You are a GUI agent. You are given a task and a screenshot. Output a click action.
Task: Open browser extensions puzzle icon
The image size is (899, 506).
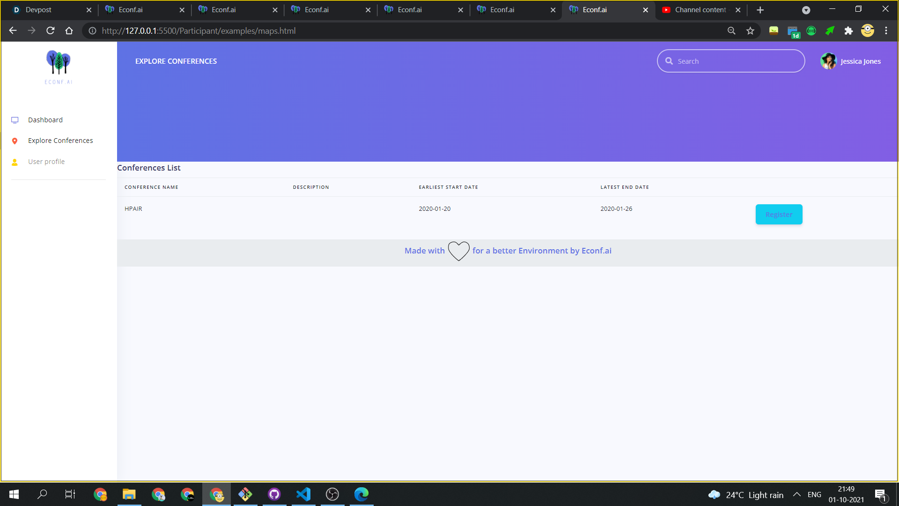[848, 31]
